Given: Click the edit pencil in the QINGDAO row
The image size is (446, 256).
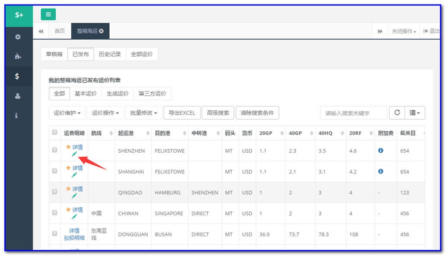Looking at the screenshot, I should coord(74,196).
